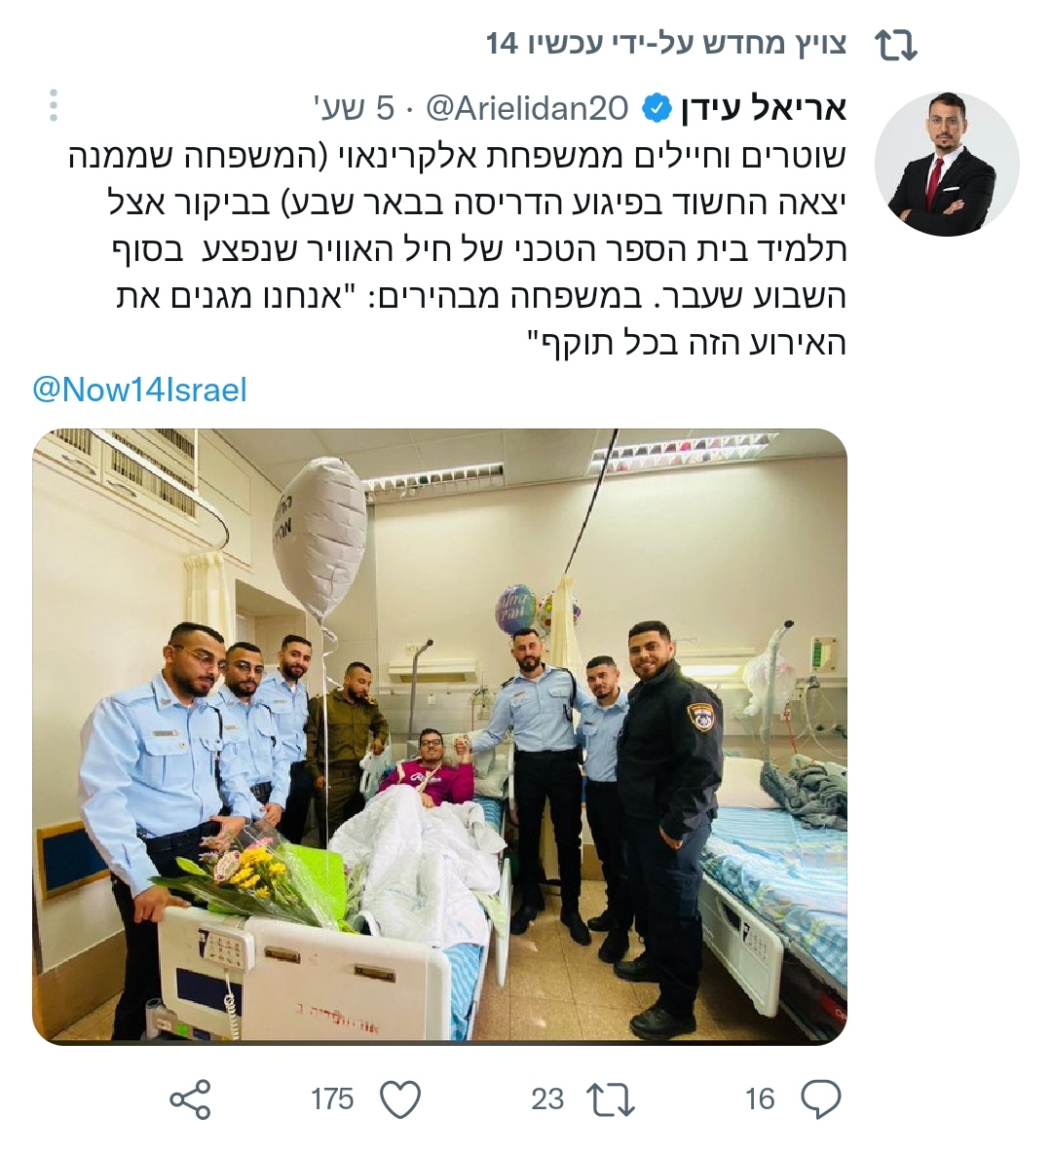
Task: Open the three-dot more options menu
Action: click(x=53, y=106)
